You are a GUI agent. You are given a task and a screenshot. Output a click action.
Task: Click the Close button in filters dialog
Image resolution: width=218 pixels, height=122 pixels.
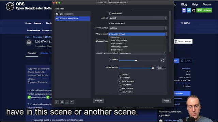[x=167, y=101]
